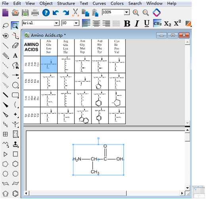Select the Eraser tool
Viewport: 206px width, 199px height.
pos(15,45)
